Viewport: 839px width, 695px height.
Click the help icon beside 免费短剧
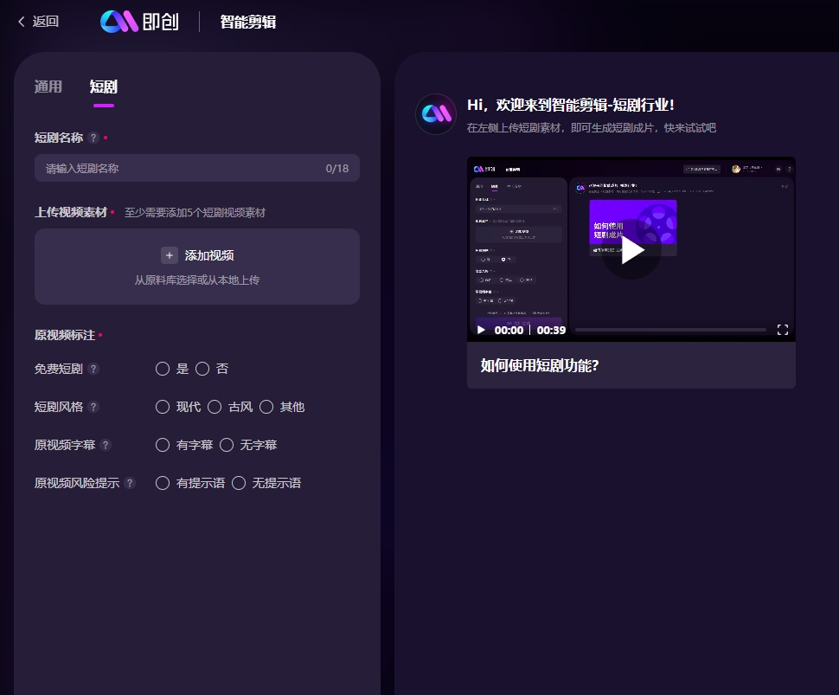coord(95,369)
